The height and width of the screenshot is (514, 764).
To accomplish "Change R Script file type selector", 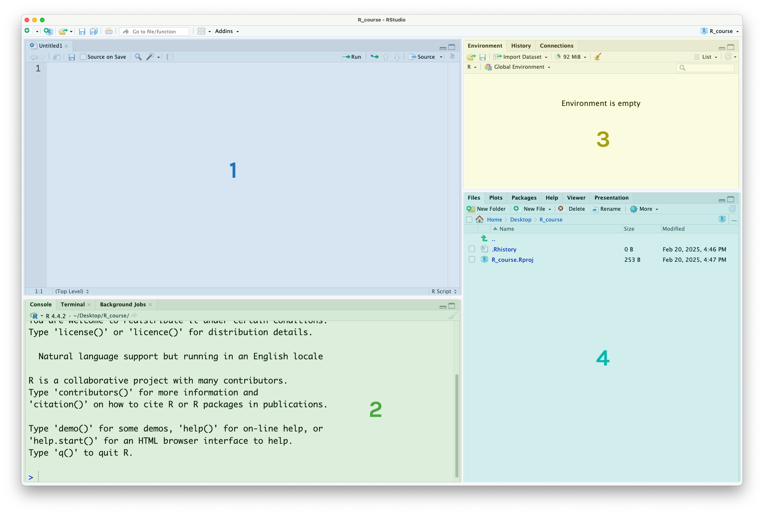I will [444, 291].
